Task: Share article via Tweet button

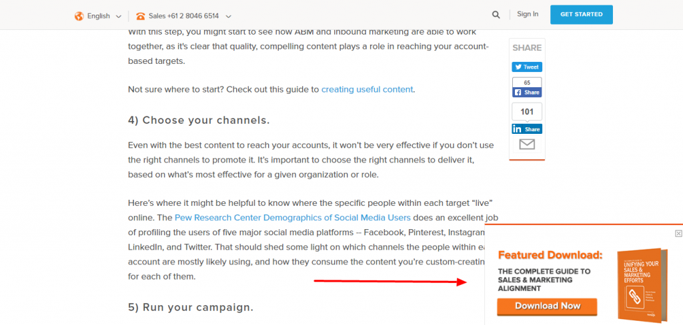Action: 527,67
